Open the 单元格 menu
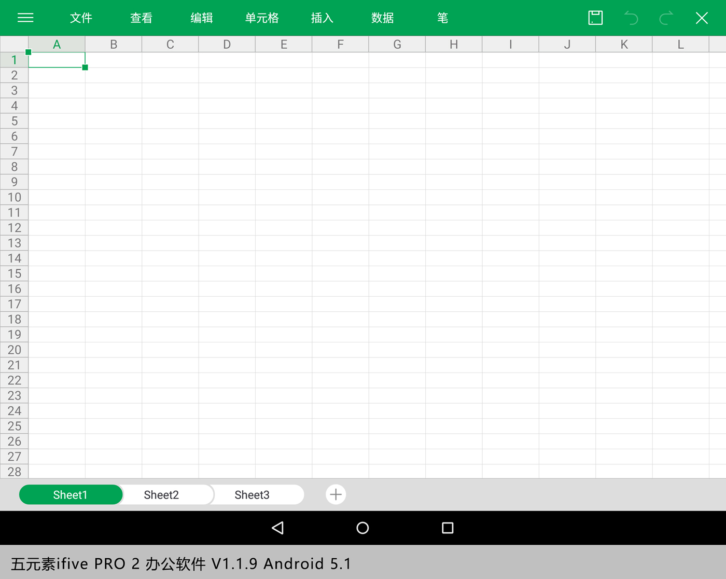Viewport: 726px width, 579px height. [x=262, y=18]
